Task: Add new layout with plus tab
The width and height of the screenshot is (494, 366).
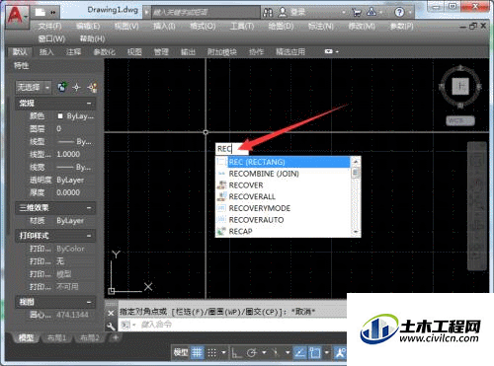Action: (x=116, y=337)
